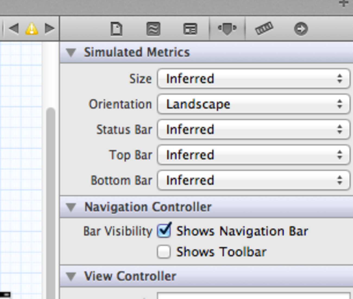Click the plus button at top right

pyautogui.click(x=344, y=4)
